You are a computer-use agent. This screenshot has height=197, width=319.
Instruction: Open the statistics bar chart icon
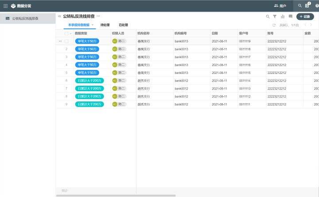[283, 16]
